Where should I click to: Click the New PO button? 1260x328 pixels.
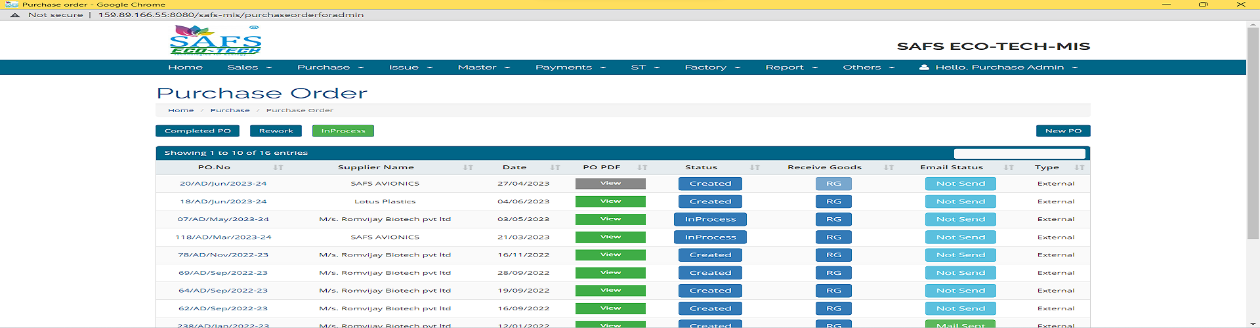tap(1062, 131)
